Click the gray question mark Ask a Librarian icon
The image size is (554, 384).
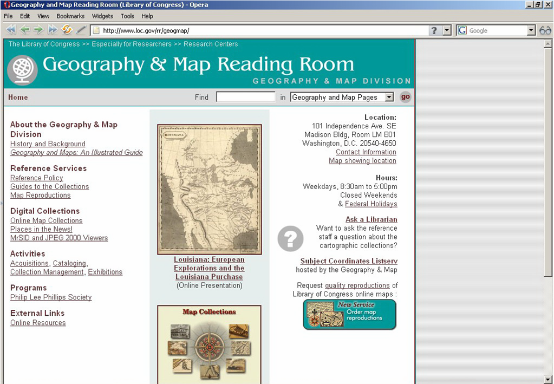pos(290,238)
